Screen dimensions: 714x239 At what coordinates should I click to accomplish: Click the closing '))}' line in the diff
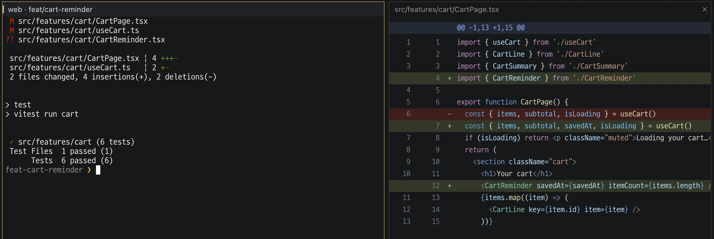coord(550,222)
